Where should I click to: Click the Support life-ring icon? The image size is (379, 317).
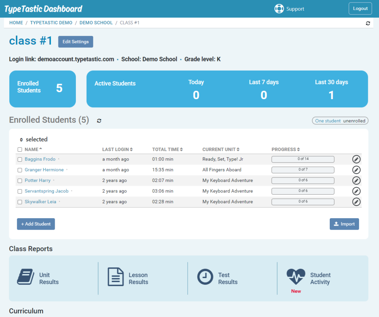click(279, 8)
